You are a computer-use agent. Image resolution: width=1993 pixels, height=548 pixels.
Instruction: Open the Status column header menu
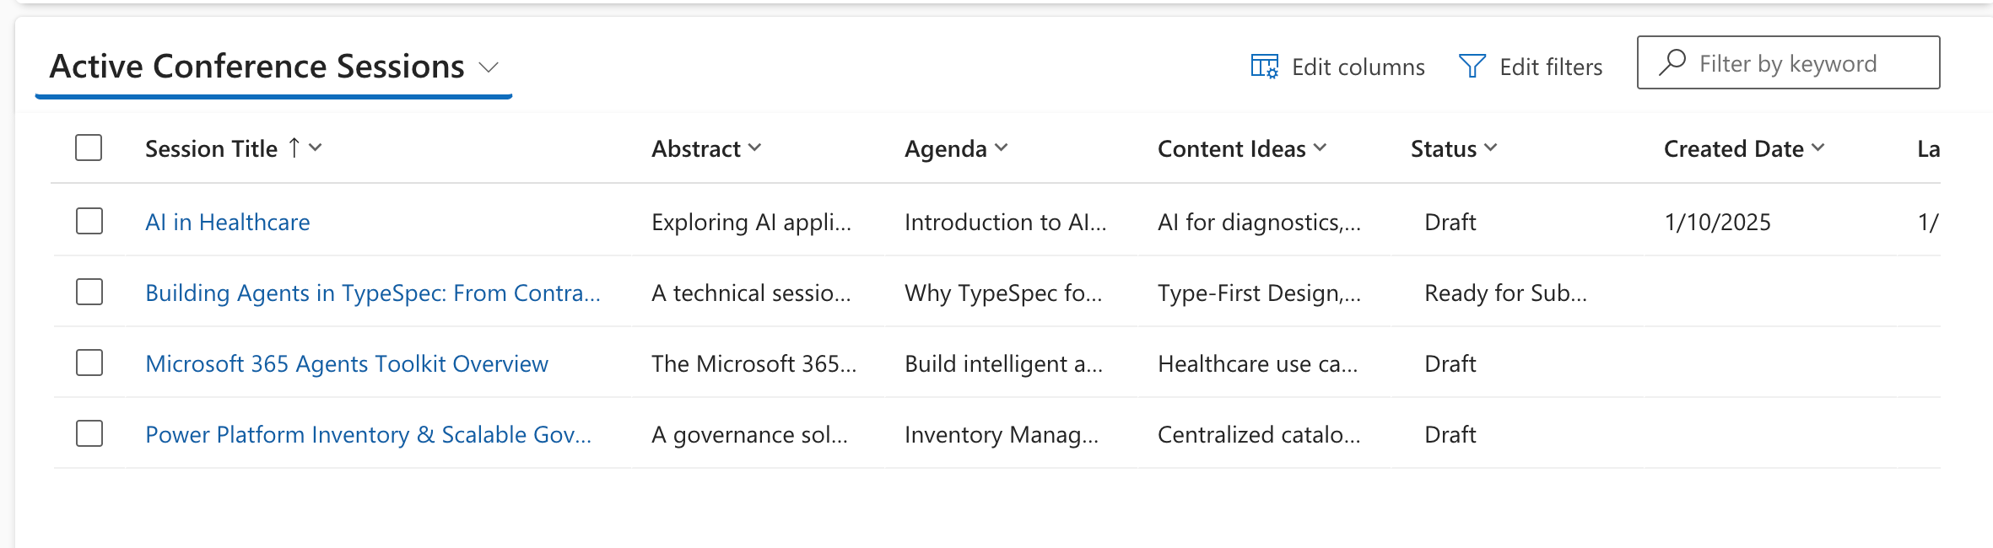coord(1490,148)
